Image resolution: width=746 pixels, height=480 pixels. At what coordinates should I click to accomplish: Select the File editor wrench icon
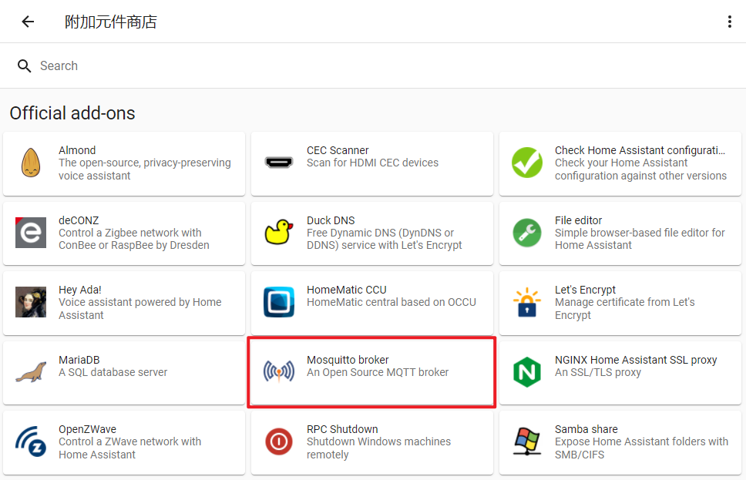[x=527, y=233]
